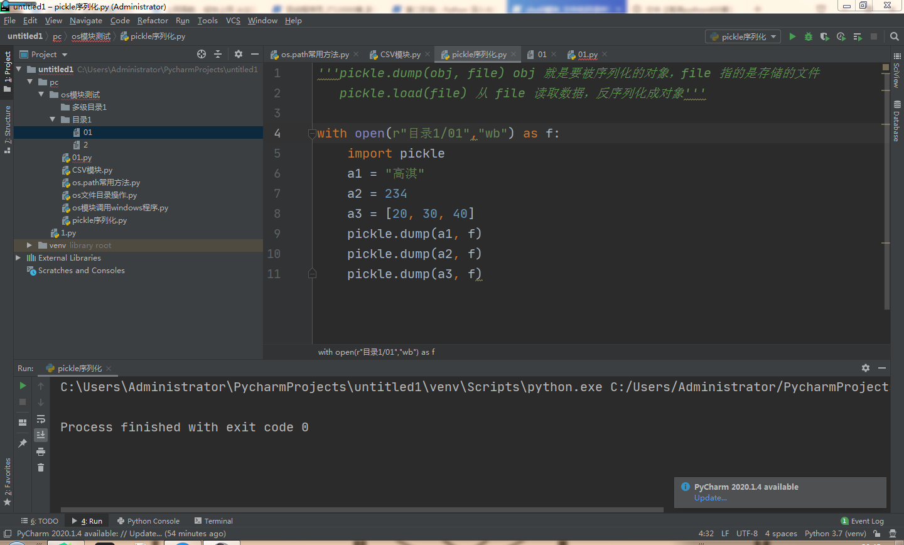Open the Navigate menu
This screenshot has width=904, height=545.
click(x=86, y=20)
